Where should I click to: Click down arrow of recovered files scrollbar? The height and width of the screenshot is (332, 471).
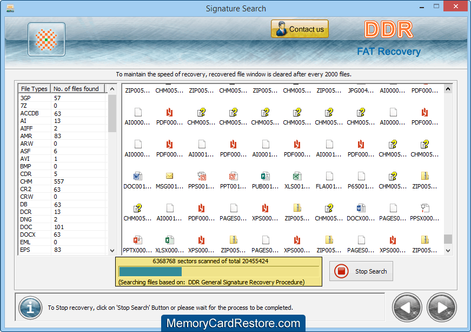[448, 251]
